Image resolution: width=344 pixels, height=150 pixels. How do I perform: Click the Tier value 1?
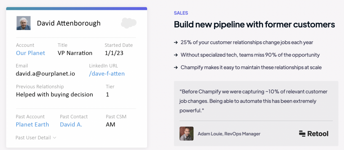(107, 95)
